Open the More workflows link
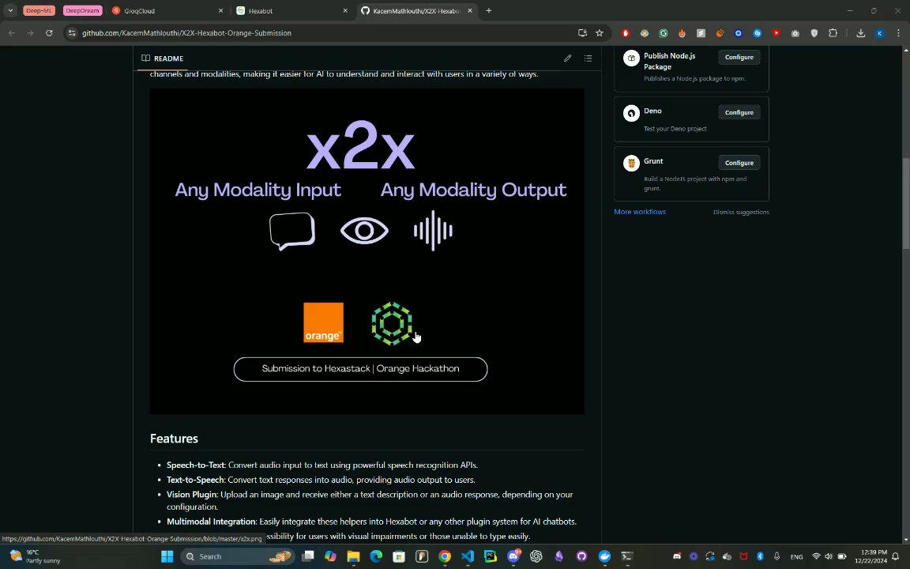This screenshot has width=910, height=569. (640, 212)
